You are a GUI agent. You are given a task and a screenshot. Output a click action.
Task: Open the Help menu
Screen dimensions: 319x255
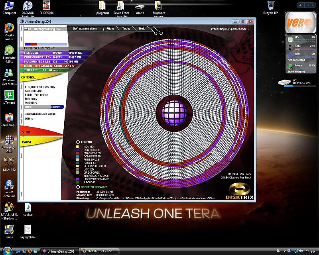point(142,29)
